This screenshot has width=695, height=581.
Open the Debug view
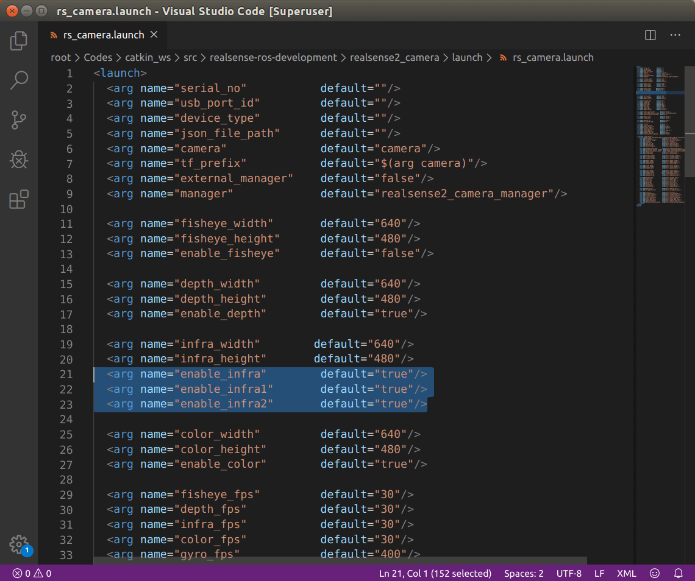[x=19, y=160]
